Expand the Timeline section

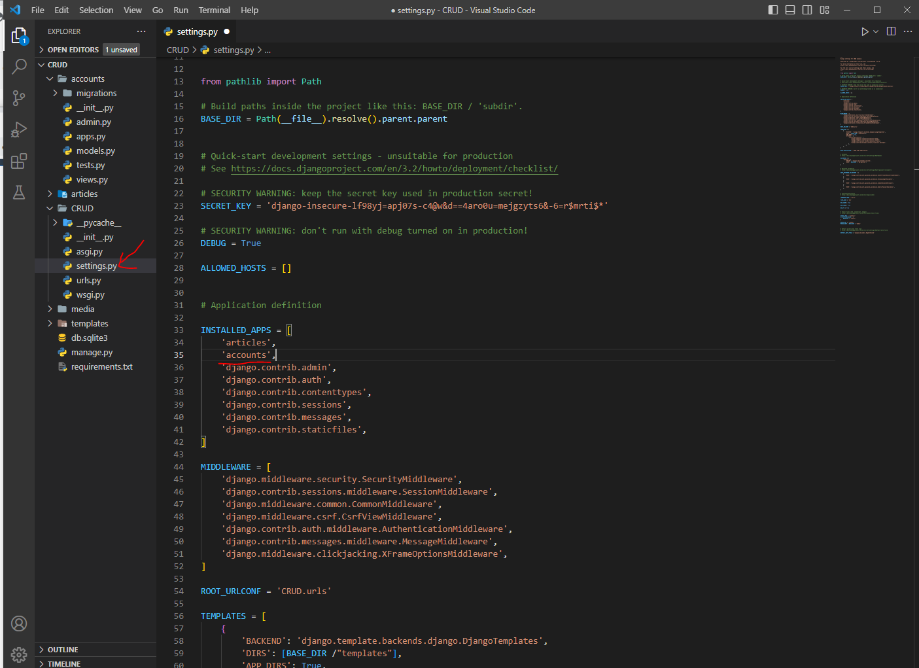[95, 663]
